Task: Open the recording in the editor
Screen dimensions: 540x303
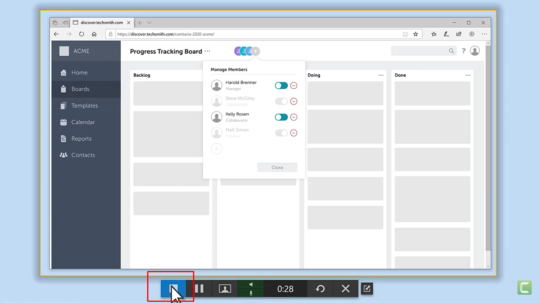Action: tap(366, 288)
